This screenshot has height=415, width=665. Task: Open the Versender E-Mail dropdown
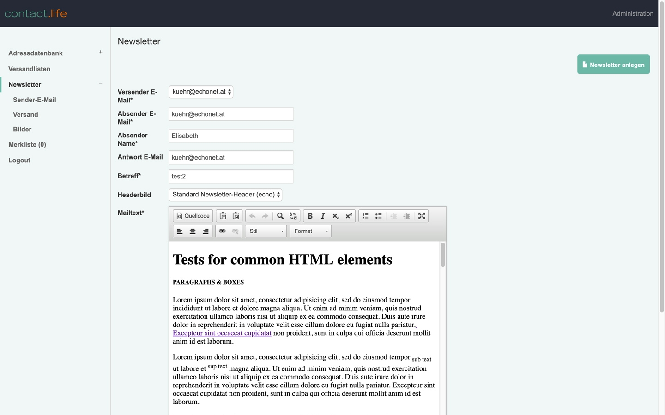pyautogui.click(x=201, y=92)
